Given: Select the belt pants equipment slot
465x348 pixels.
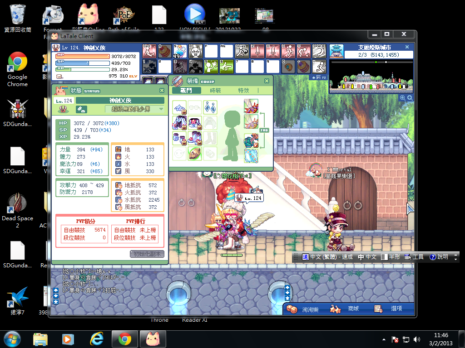Looking at the screenshot, I should point(195,123).
